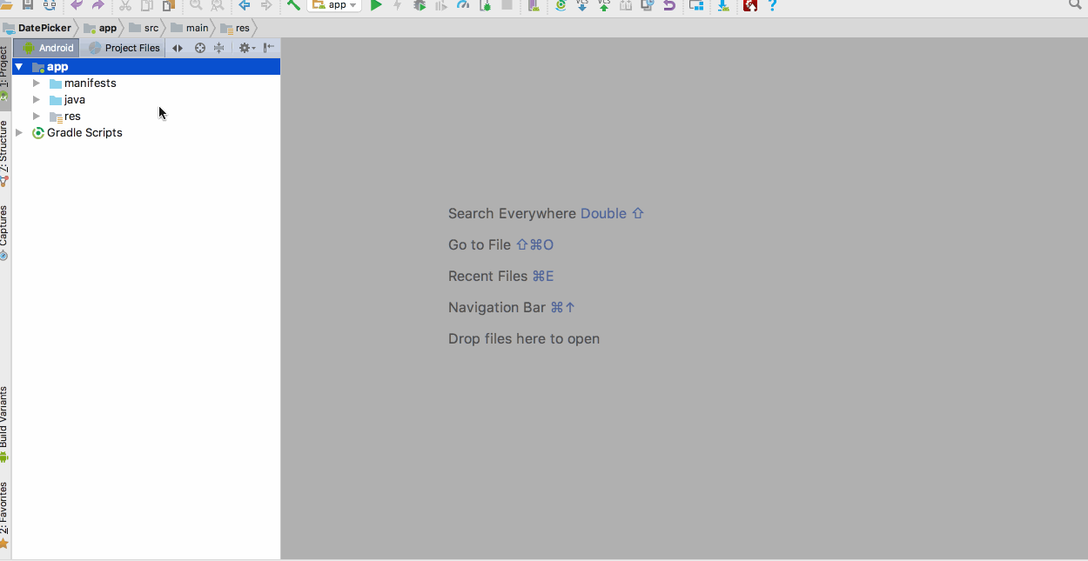Expand the manifests folder arrow
The image size is (1088, 561).
click(37, 83)
